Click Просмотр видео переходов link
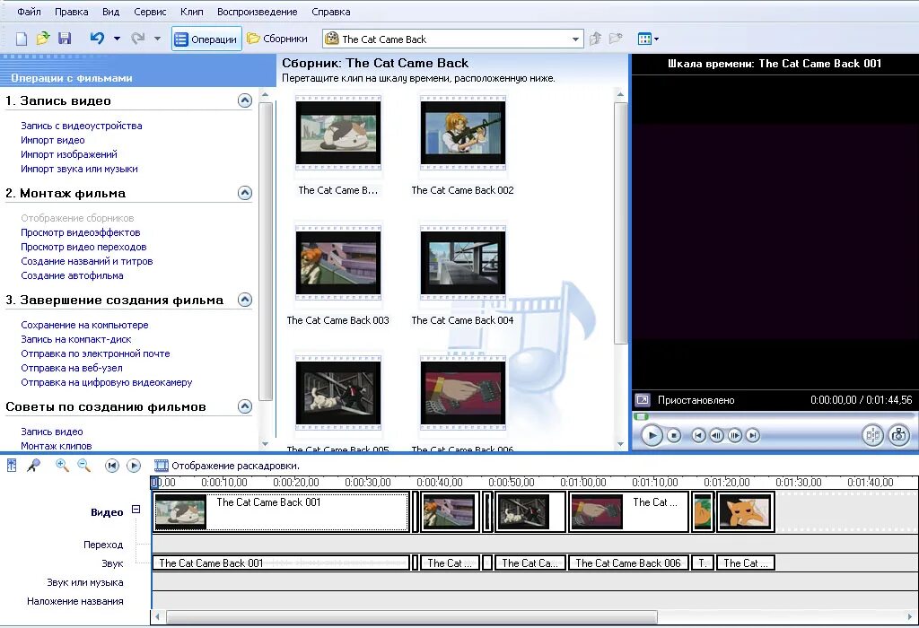The image size is (919, 628). click(83, 247)
